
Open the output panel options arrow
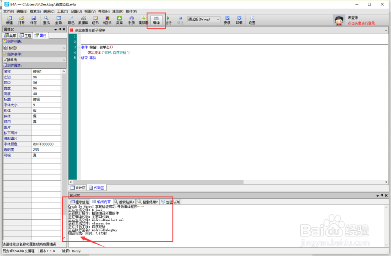pos(378,196)
